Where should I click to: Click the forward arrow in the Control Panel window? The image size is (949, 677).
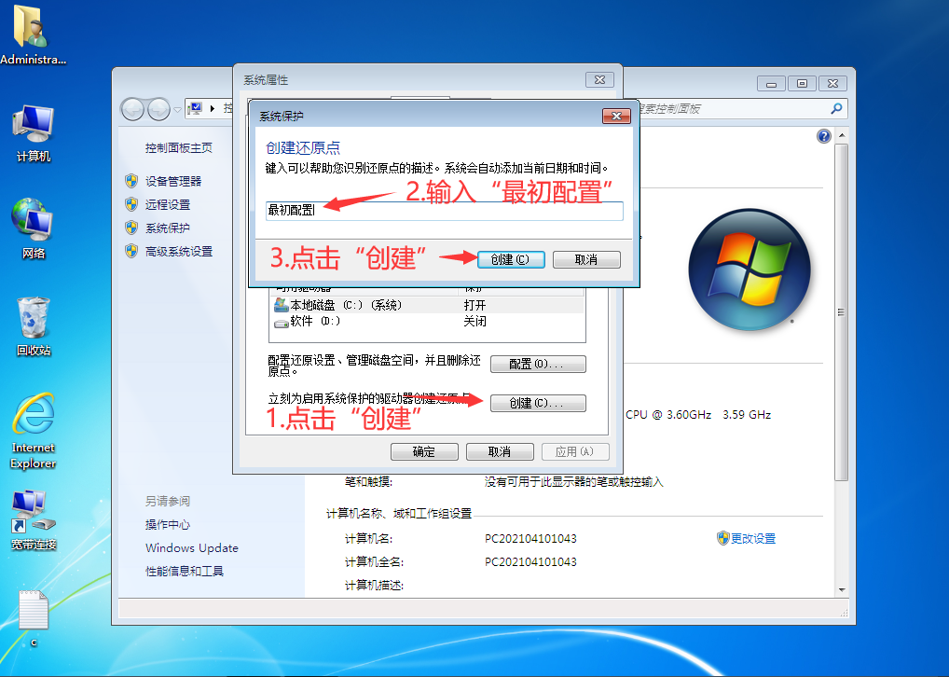[x=159, y=110]
